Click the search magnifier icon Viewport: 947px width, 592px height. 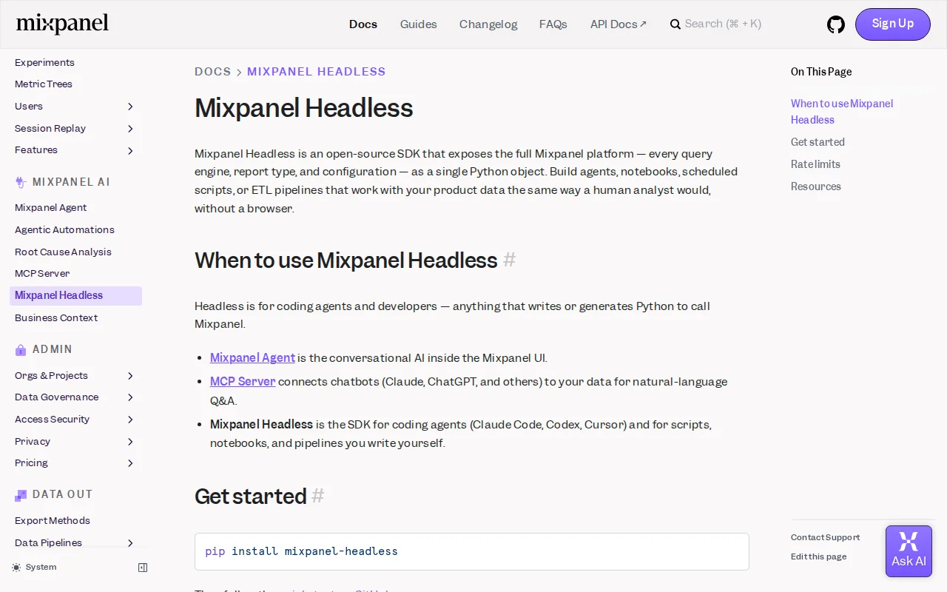coord(675,24)
